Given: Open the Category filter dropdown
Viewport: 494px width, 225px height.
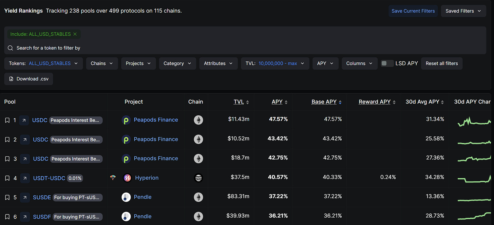Looking at the screenshot, I should click(x=177, y=63).
